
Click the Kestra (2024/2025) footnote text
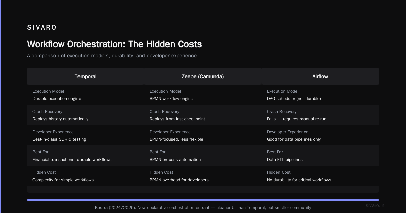[x=203, y=207]
